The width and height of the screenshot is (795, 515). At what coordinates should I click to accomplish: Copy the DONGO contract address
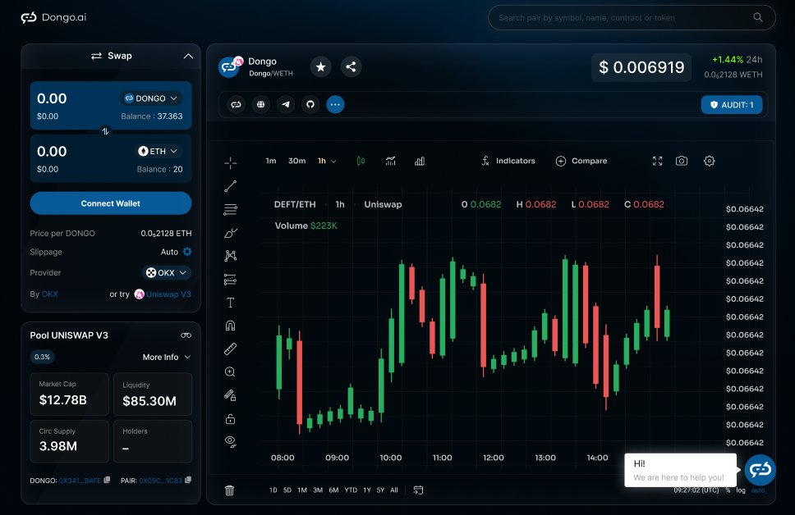(107, 480)
